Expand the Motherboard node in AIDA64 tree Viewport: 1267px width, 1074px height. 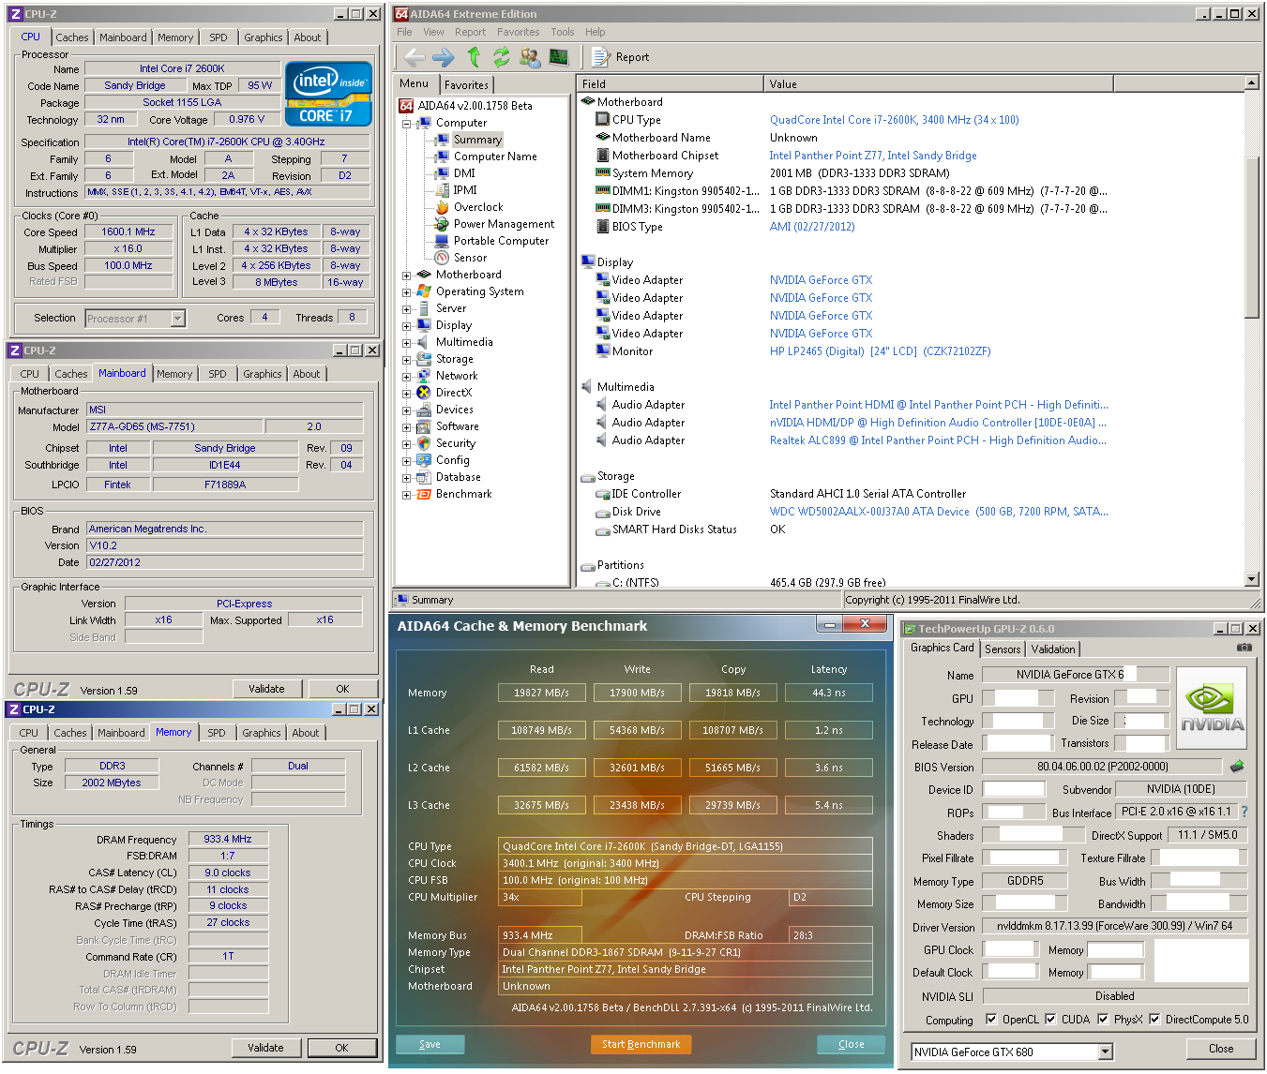406,275
